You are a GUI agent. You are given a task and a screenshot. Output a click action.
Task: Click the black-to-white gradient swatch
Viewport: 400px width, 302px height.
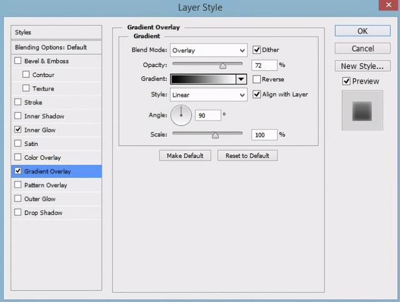[203, 79]
